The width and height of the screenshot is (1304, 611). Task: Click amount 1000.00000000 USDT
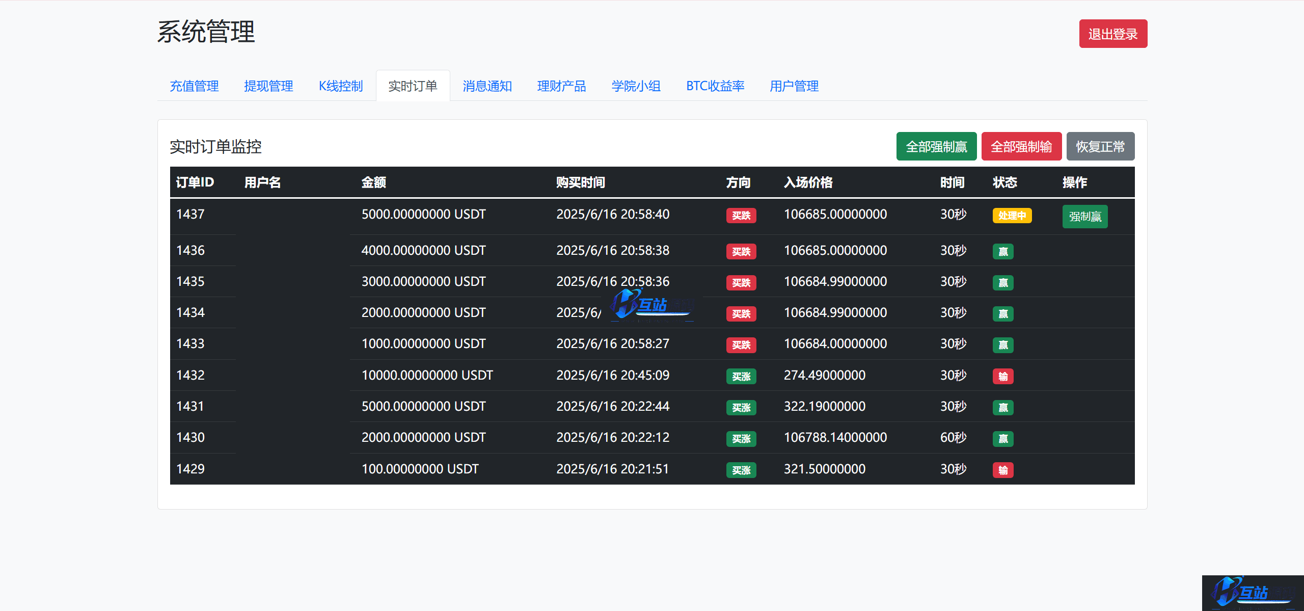coord(424,343)
